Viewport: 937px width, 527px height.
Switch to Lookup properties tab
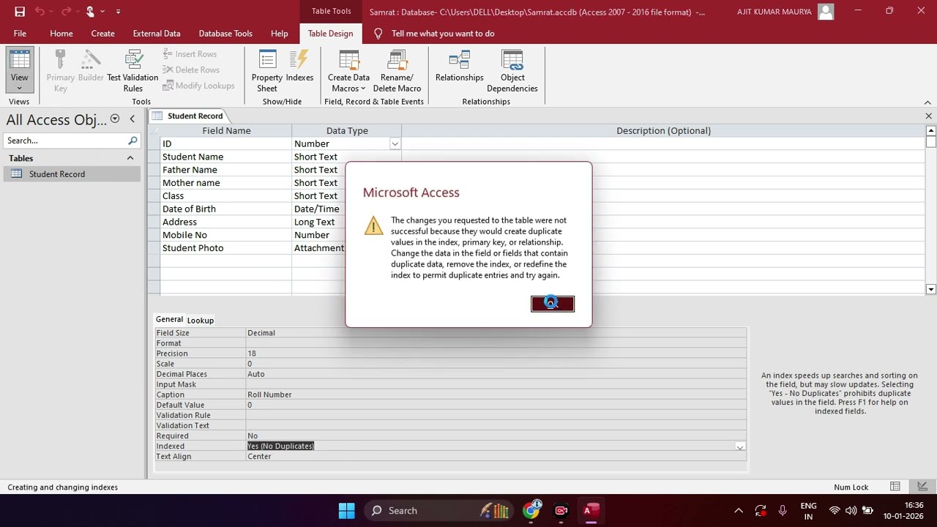point(200,320)
